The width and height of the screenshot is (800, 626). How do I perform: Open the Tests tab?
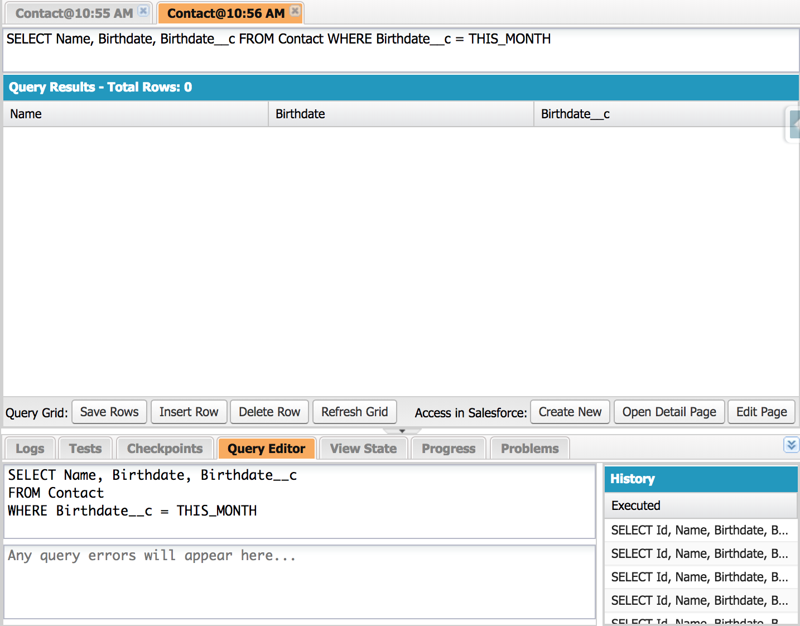click(85, 449)
